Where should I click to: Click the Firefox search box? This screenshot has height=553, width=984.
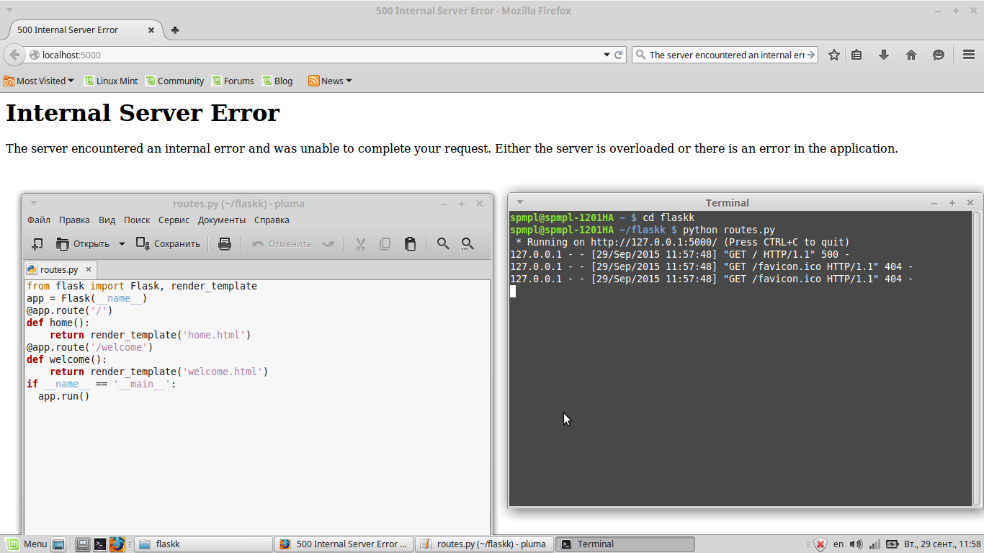click(725, 55)
